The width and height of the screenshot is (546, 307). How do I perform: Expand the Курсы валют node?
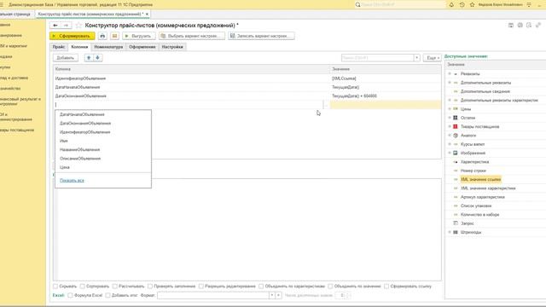pyautogui.click(x=450, y=144)
